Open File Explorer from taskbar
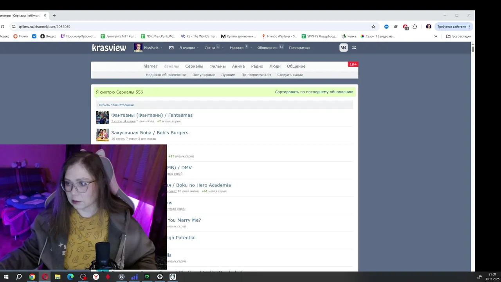This screenshot has height=282, width=501. point(58,277)
